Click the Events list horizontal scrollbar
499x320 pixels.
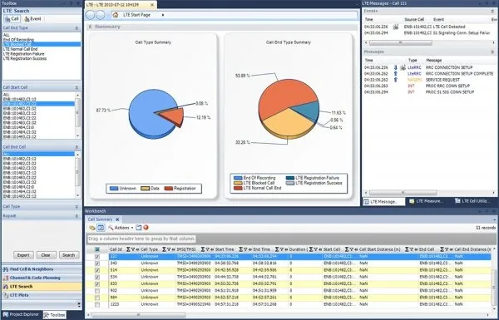coord(400,42)
